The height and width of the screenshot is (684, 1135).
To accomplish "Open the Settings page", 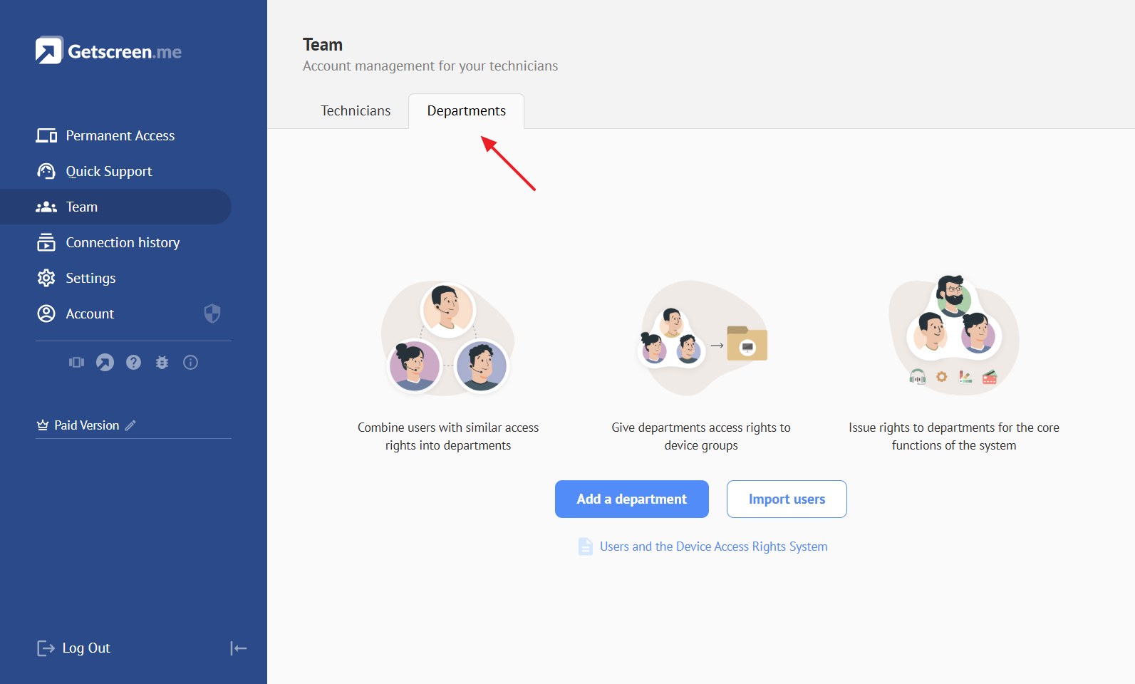I will click(x=90, y=278).
